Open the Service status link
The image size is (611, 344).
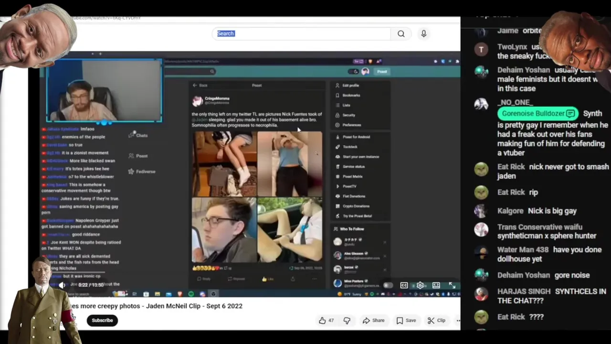350,167
